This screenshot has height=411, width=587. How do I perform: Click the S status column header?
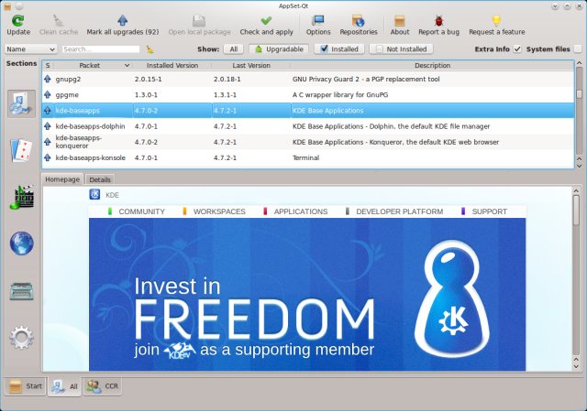click(x=48, y=65)
